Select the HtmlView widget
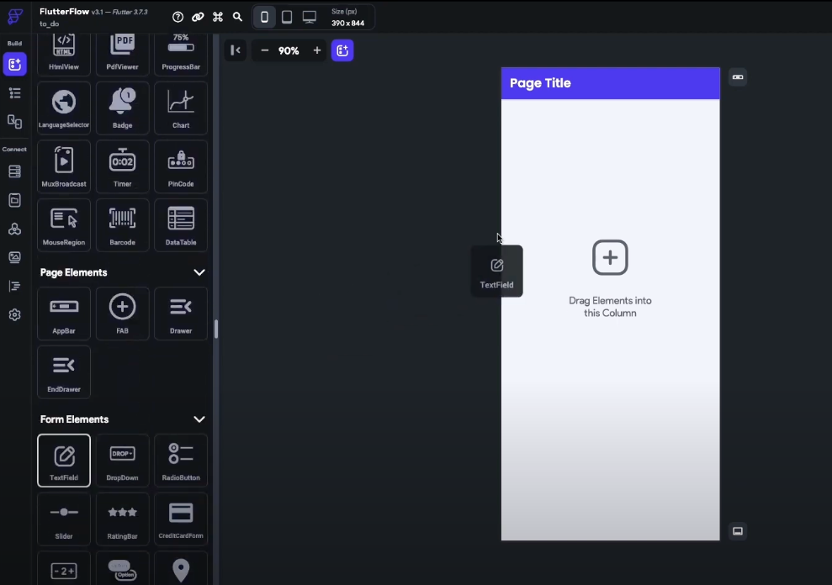Screen dimensions: 832x585 [64, 53]
